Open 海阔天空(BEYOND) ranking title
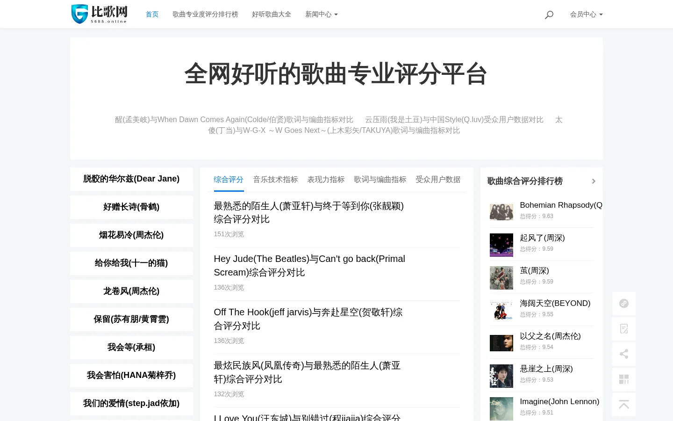This screenshot has width=673, height=421. [555, 304]
